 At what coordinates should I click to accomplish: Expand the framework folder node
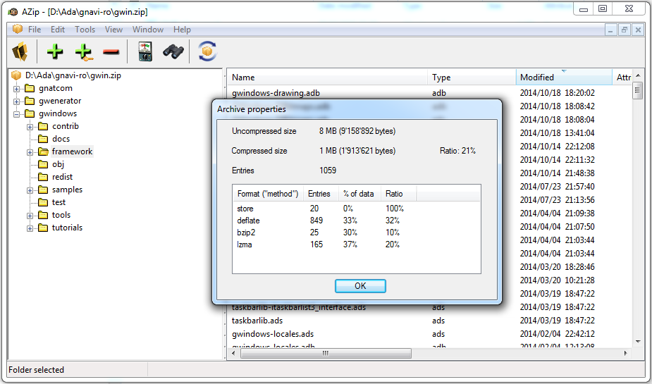pyautogui.click(x=30, y=152)
